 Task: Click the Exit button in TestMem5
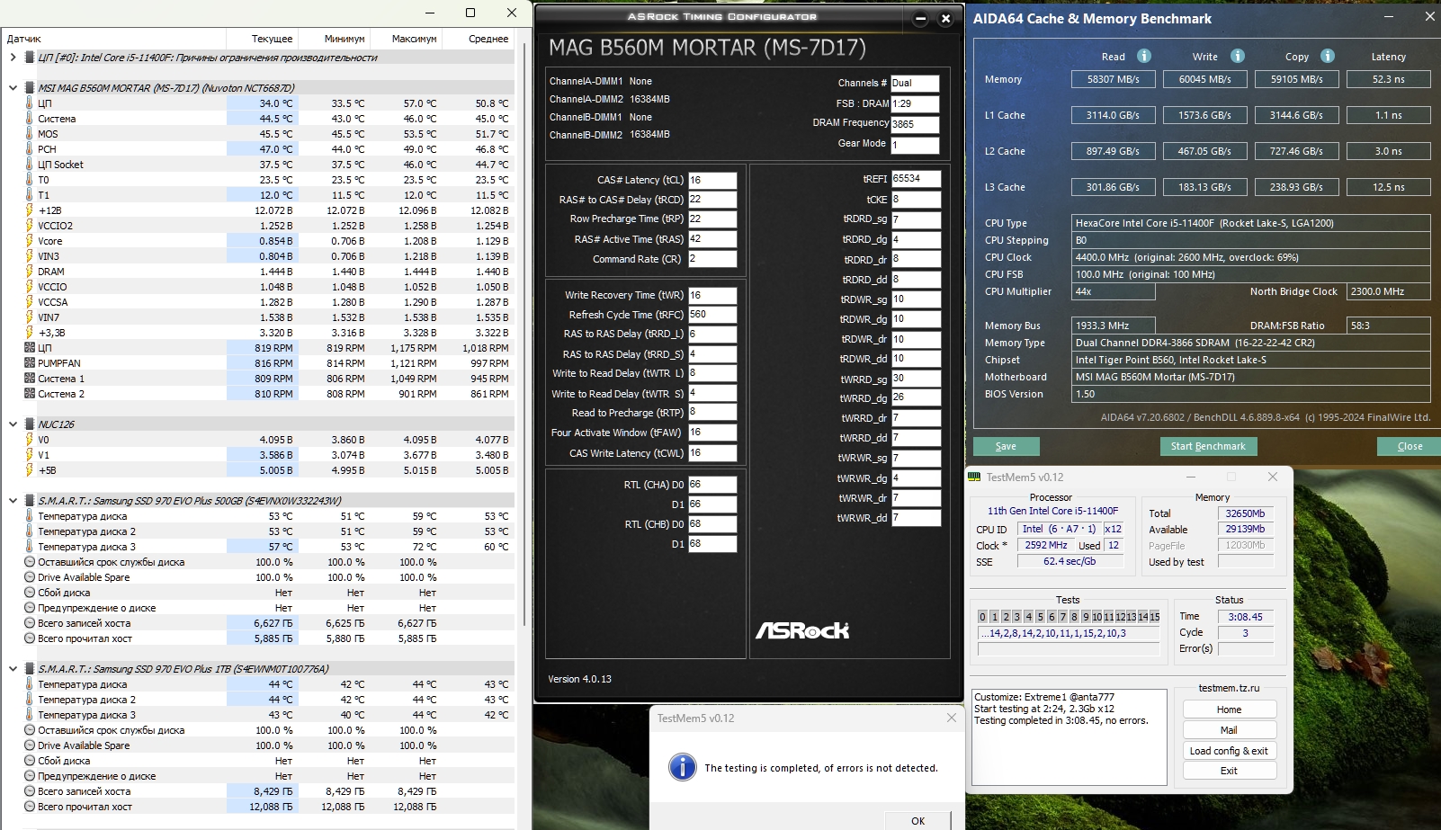pyautogui.click(x=1229, y=771)
